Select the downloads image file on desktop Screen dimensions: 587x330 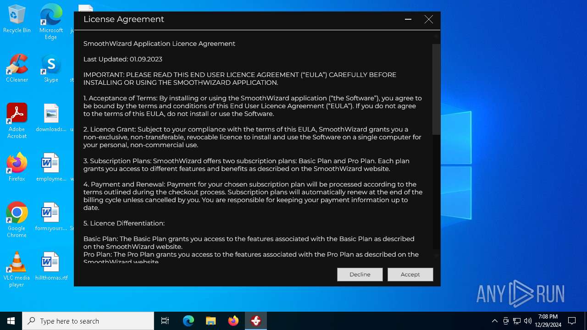(51, 118)
